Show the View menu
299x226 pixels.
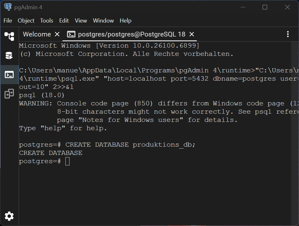click(81, 21)
